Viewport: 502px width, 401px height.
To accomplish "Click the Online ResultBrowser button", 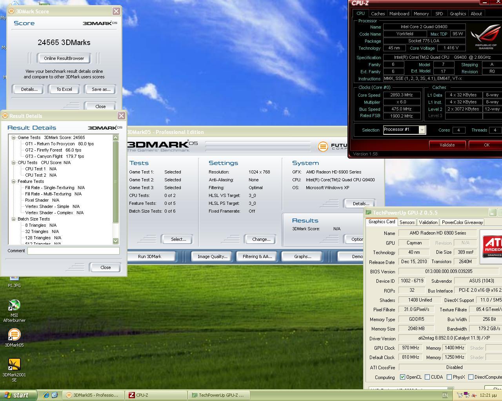I will [64, 58].
